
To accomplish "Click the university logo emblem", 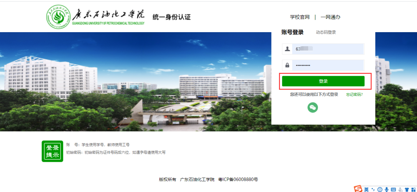I will click(x=58, y=17).
